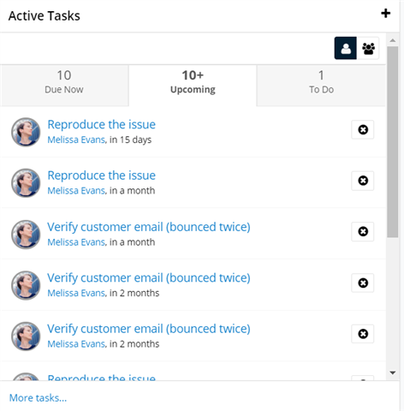Viewport: 404px width, 411px height.
Task: Click the "More tasks..." link
Action: point(38,397)
